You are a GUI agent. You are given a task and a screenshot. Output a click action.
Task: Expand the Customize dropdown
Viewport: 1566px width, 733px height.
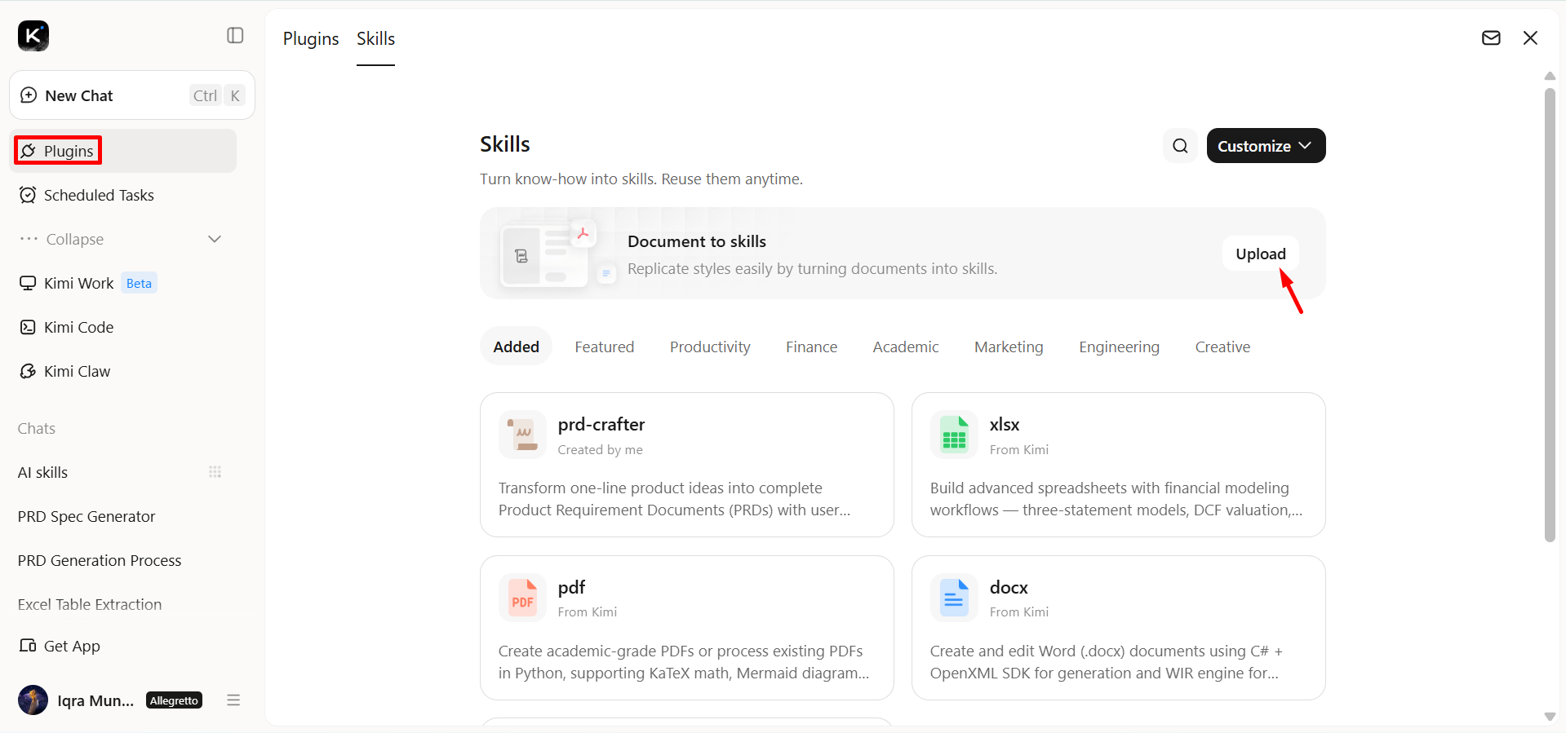point(1266,146)
